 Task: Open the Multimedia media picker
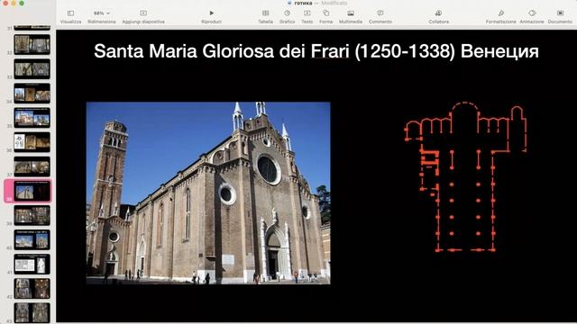(x=351, y=13)
